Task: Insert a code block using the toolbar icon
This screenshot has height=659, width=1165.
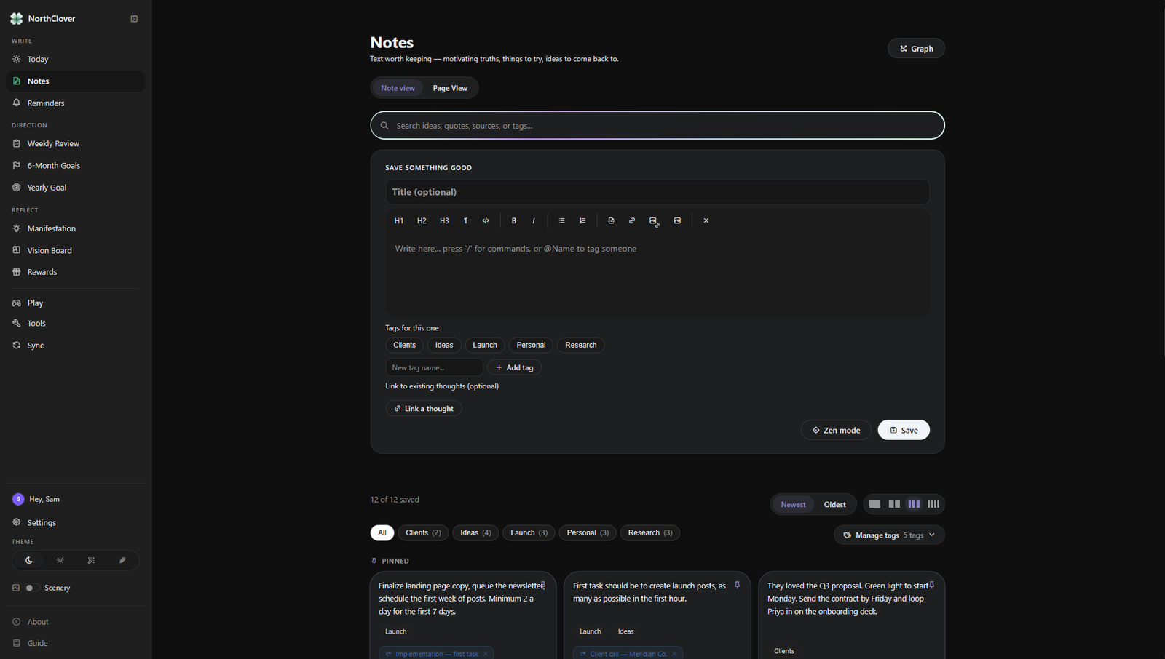Action: 486,220
